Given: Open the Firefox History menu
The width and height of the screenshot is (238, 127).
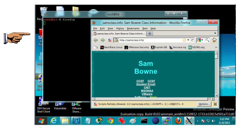Looking at the screenshot, I should [120, 28].
